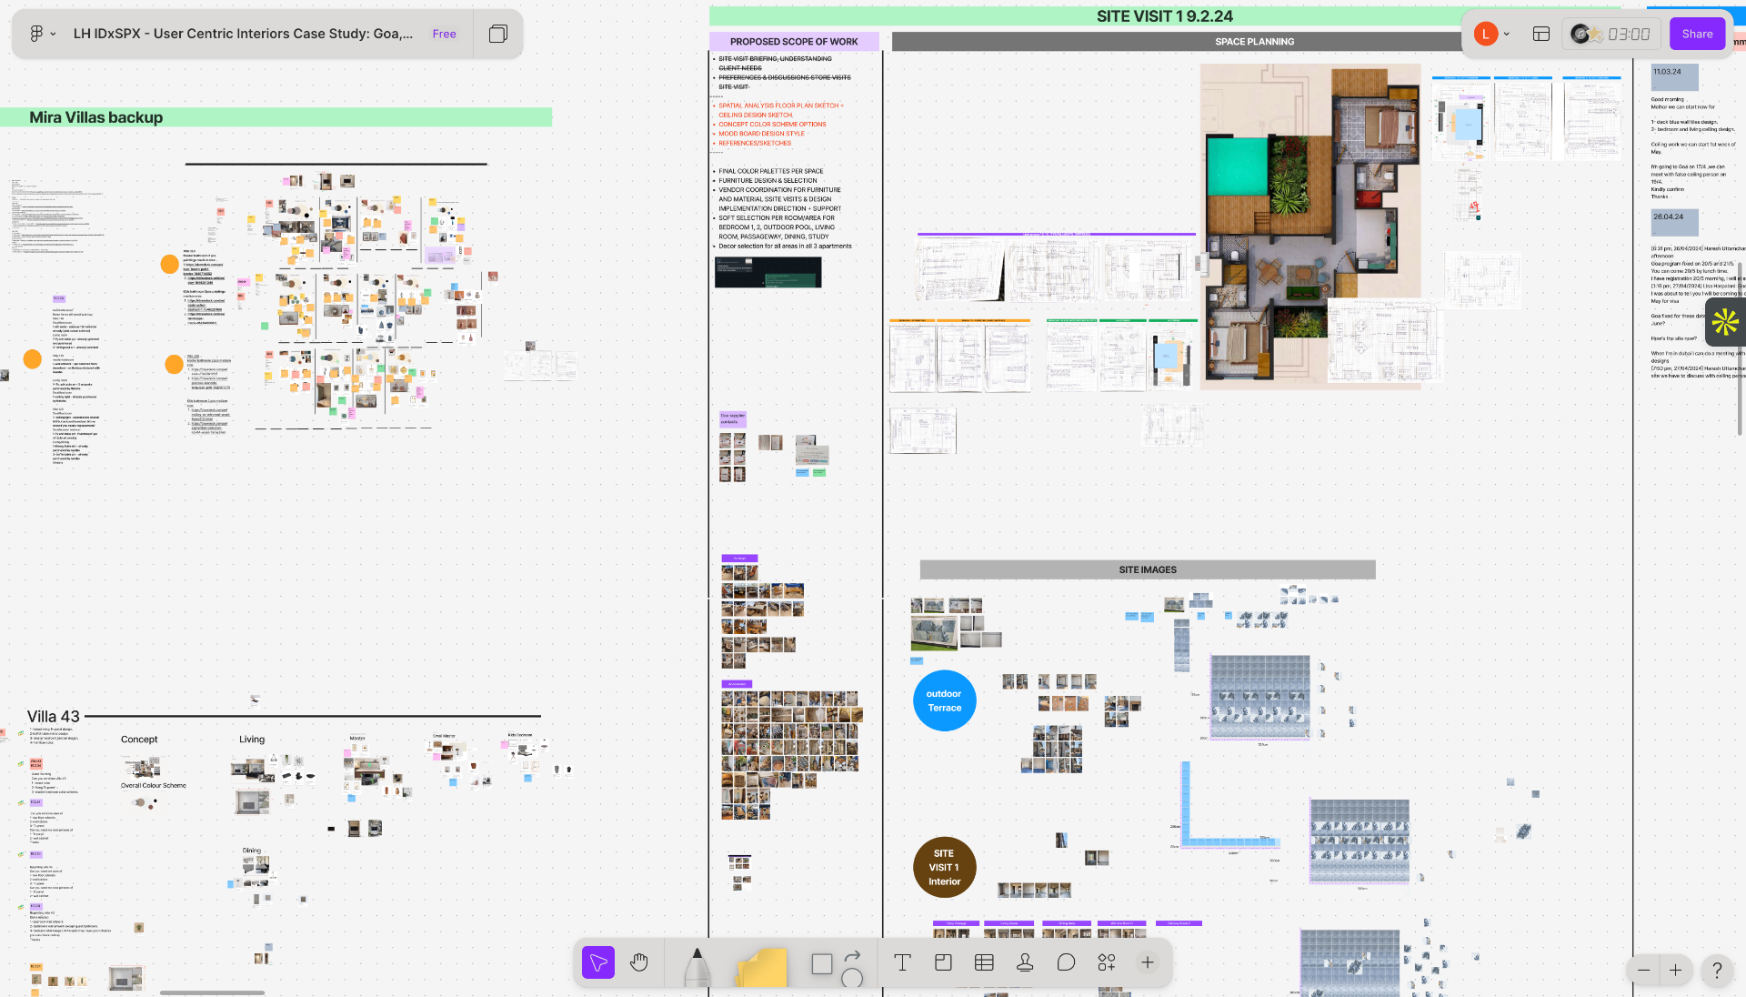Image resolution: width=1746 pixels, height=997 pixels.
Task: Open widgets and plugins menu
Action: 1107,962
